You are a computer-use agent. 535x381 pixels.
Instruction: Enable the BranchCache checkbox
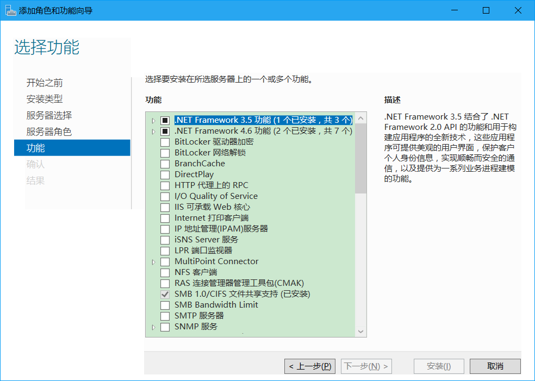tap(165, 164)
